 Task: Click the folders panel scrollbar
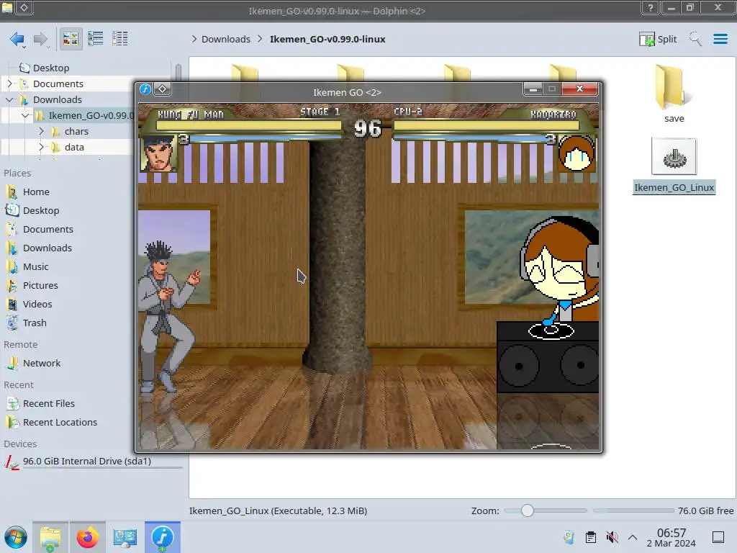tap(178, 74)
